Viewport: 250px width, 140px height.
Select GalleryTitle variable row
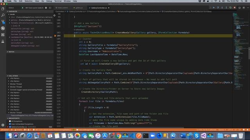[x=30, y=28]
